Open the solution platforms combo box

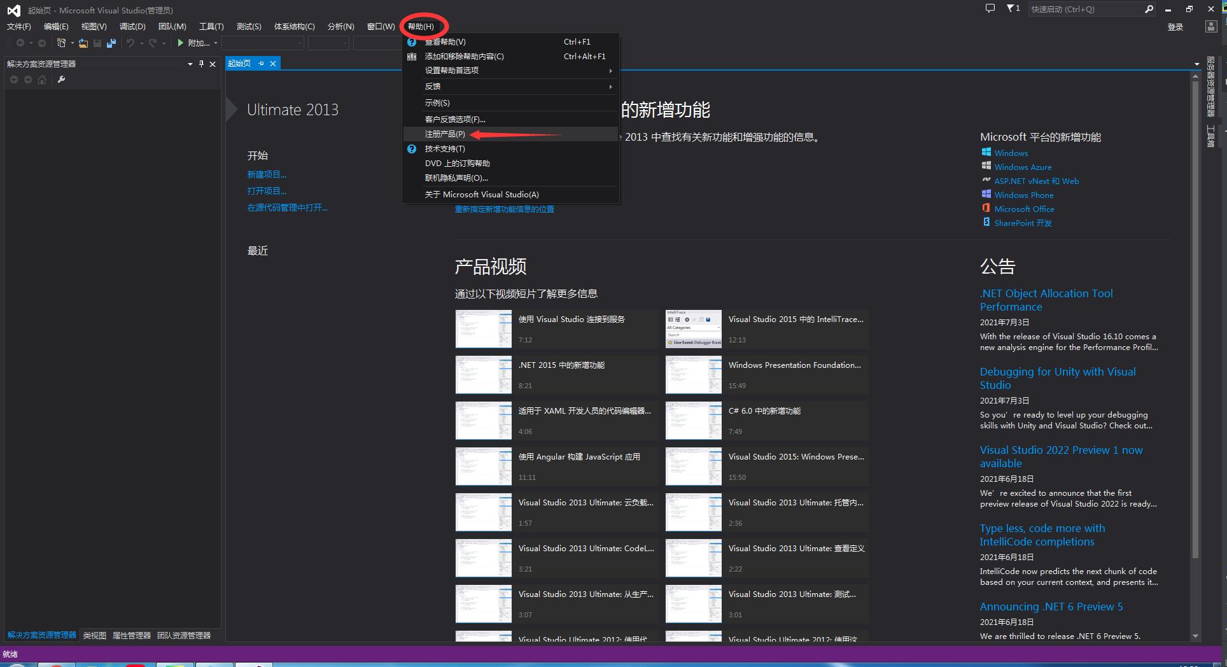(x=328, y=43)
